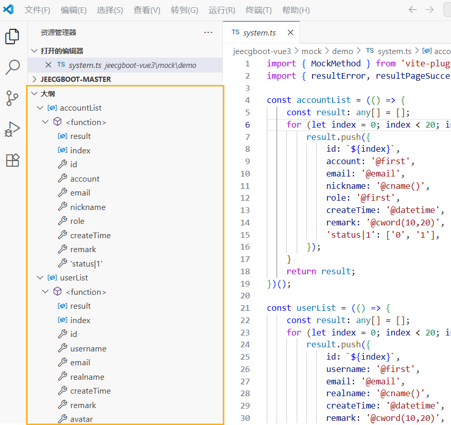Click "const userList" declaration on line 21
Image resolution: width=451 pixels, height=425 pixels.
[301, 308]
